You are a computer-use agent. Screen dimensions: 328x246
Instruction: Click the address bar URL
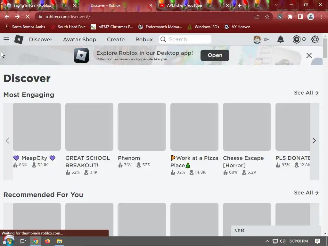[68, 17]
